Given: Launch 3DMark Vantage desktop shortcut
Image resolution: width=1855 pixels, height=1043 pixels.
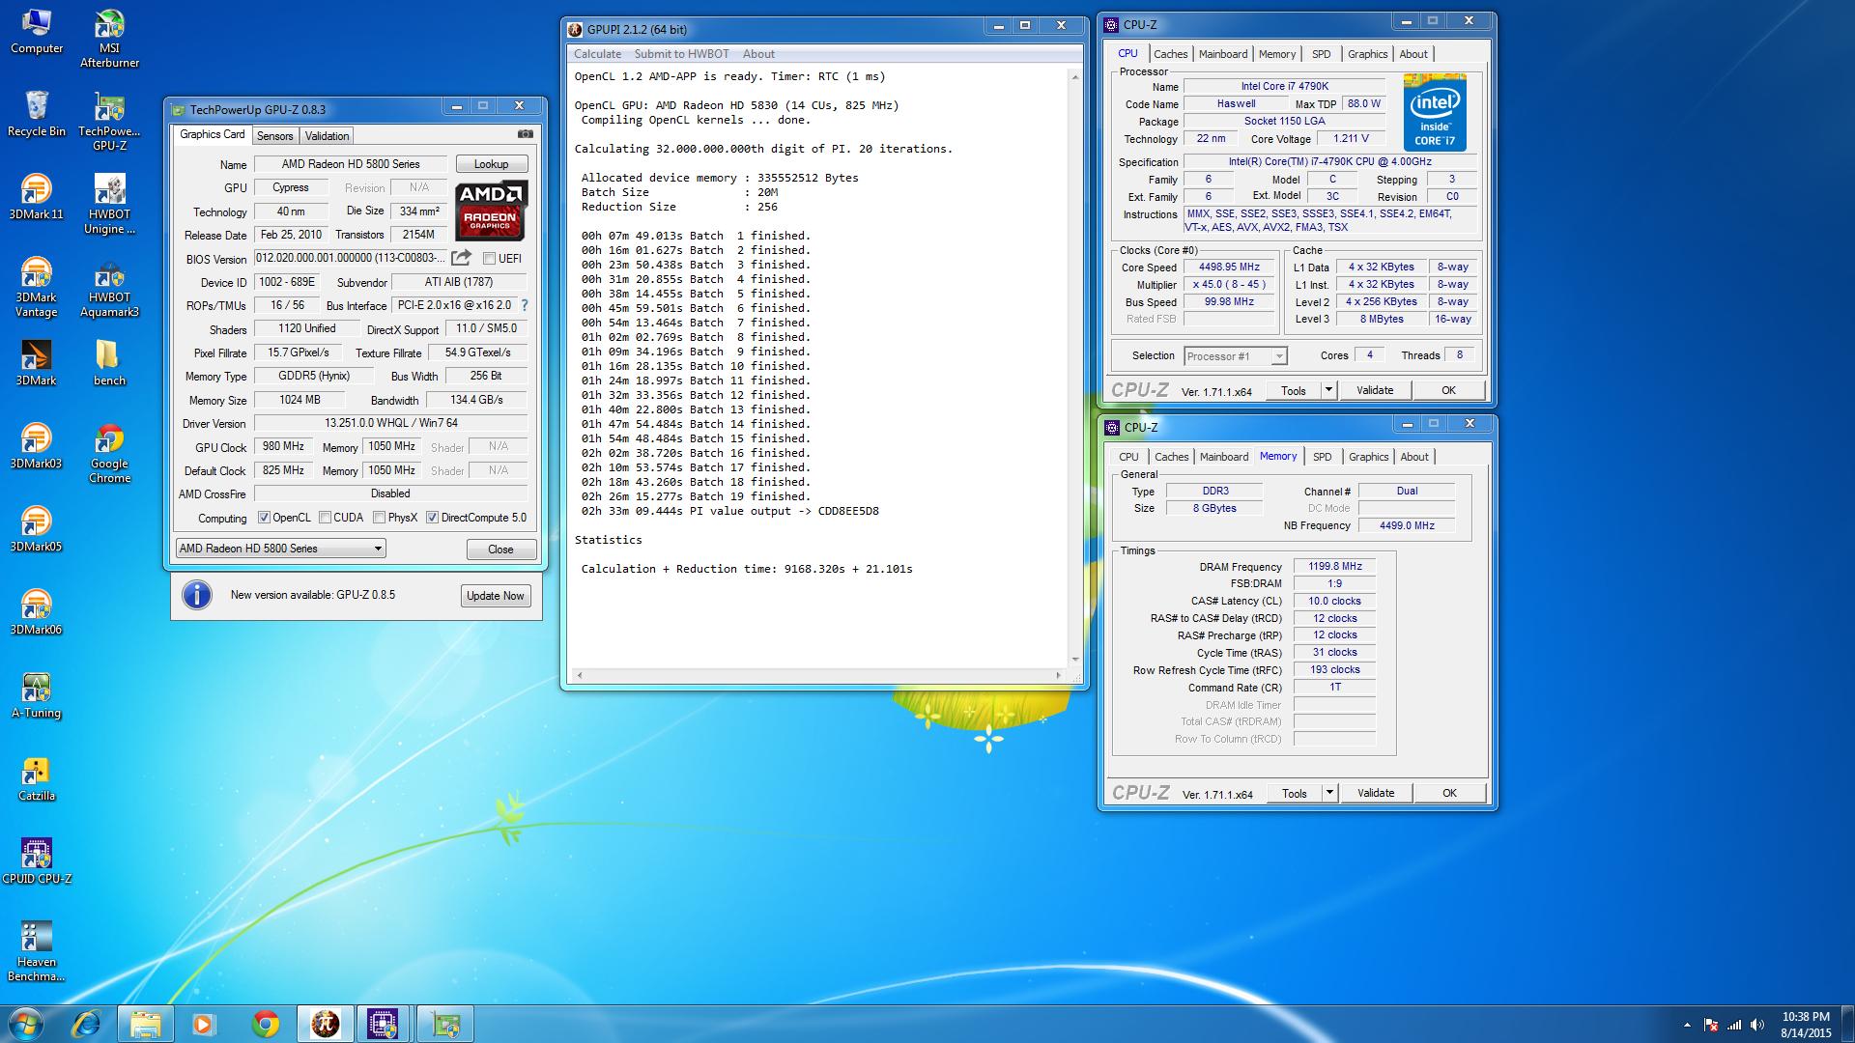Looking at the screenshot, I should (x=37, y=288).
